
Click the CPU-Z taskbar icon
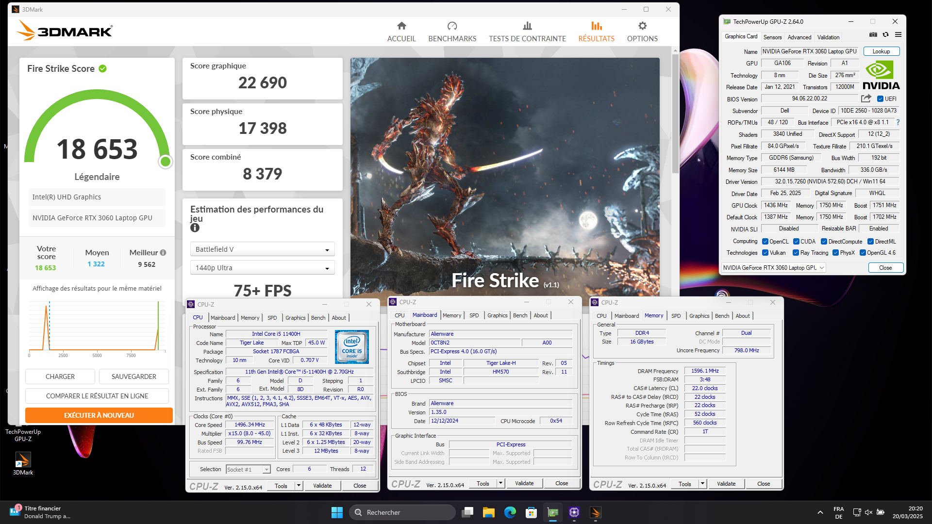574,512
